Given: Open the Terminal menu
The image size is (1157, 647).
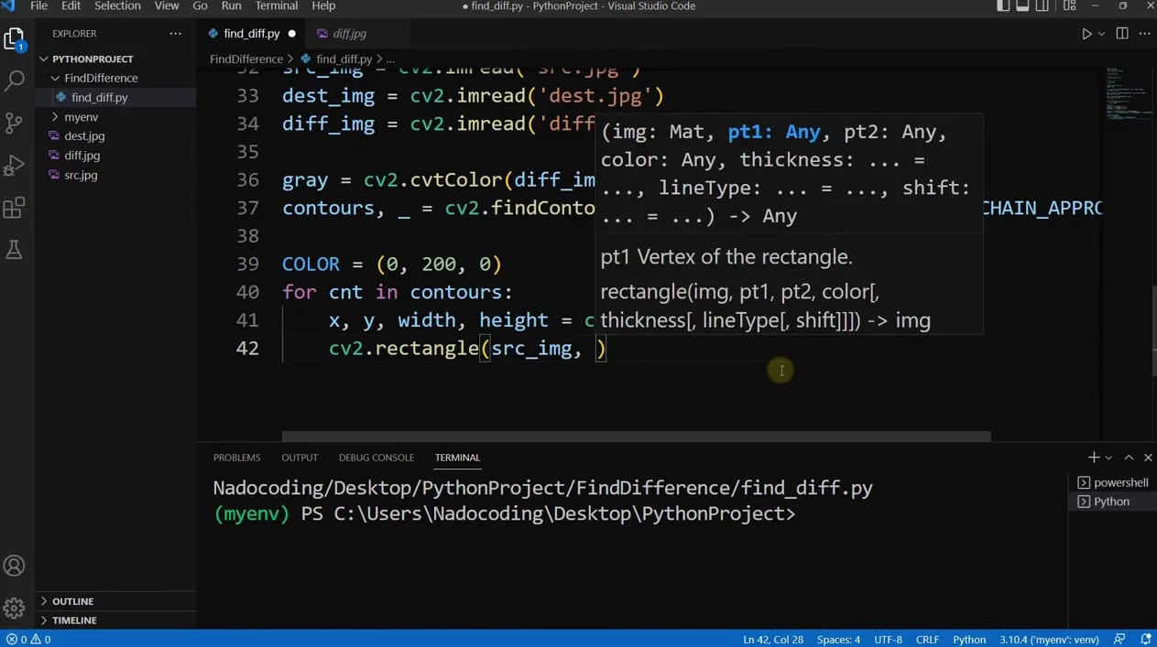Looking at the screenshot, I should point(277,6).
